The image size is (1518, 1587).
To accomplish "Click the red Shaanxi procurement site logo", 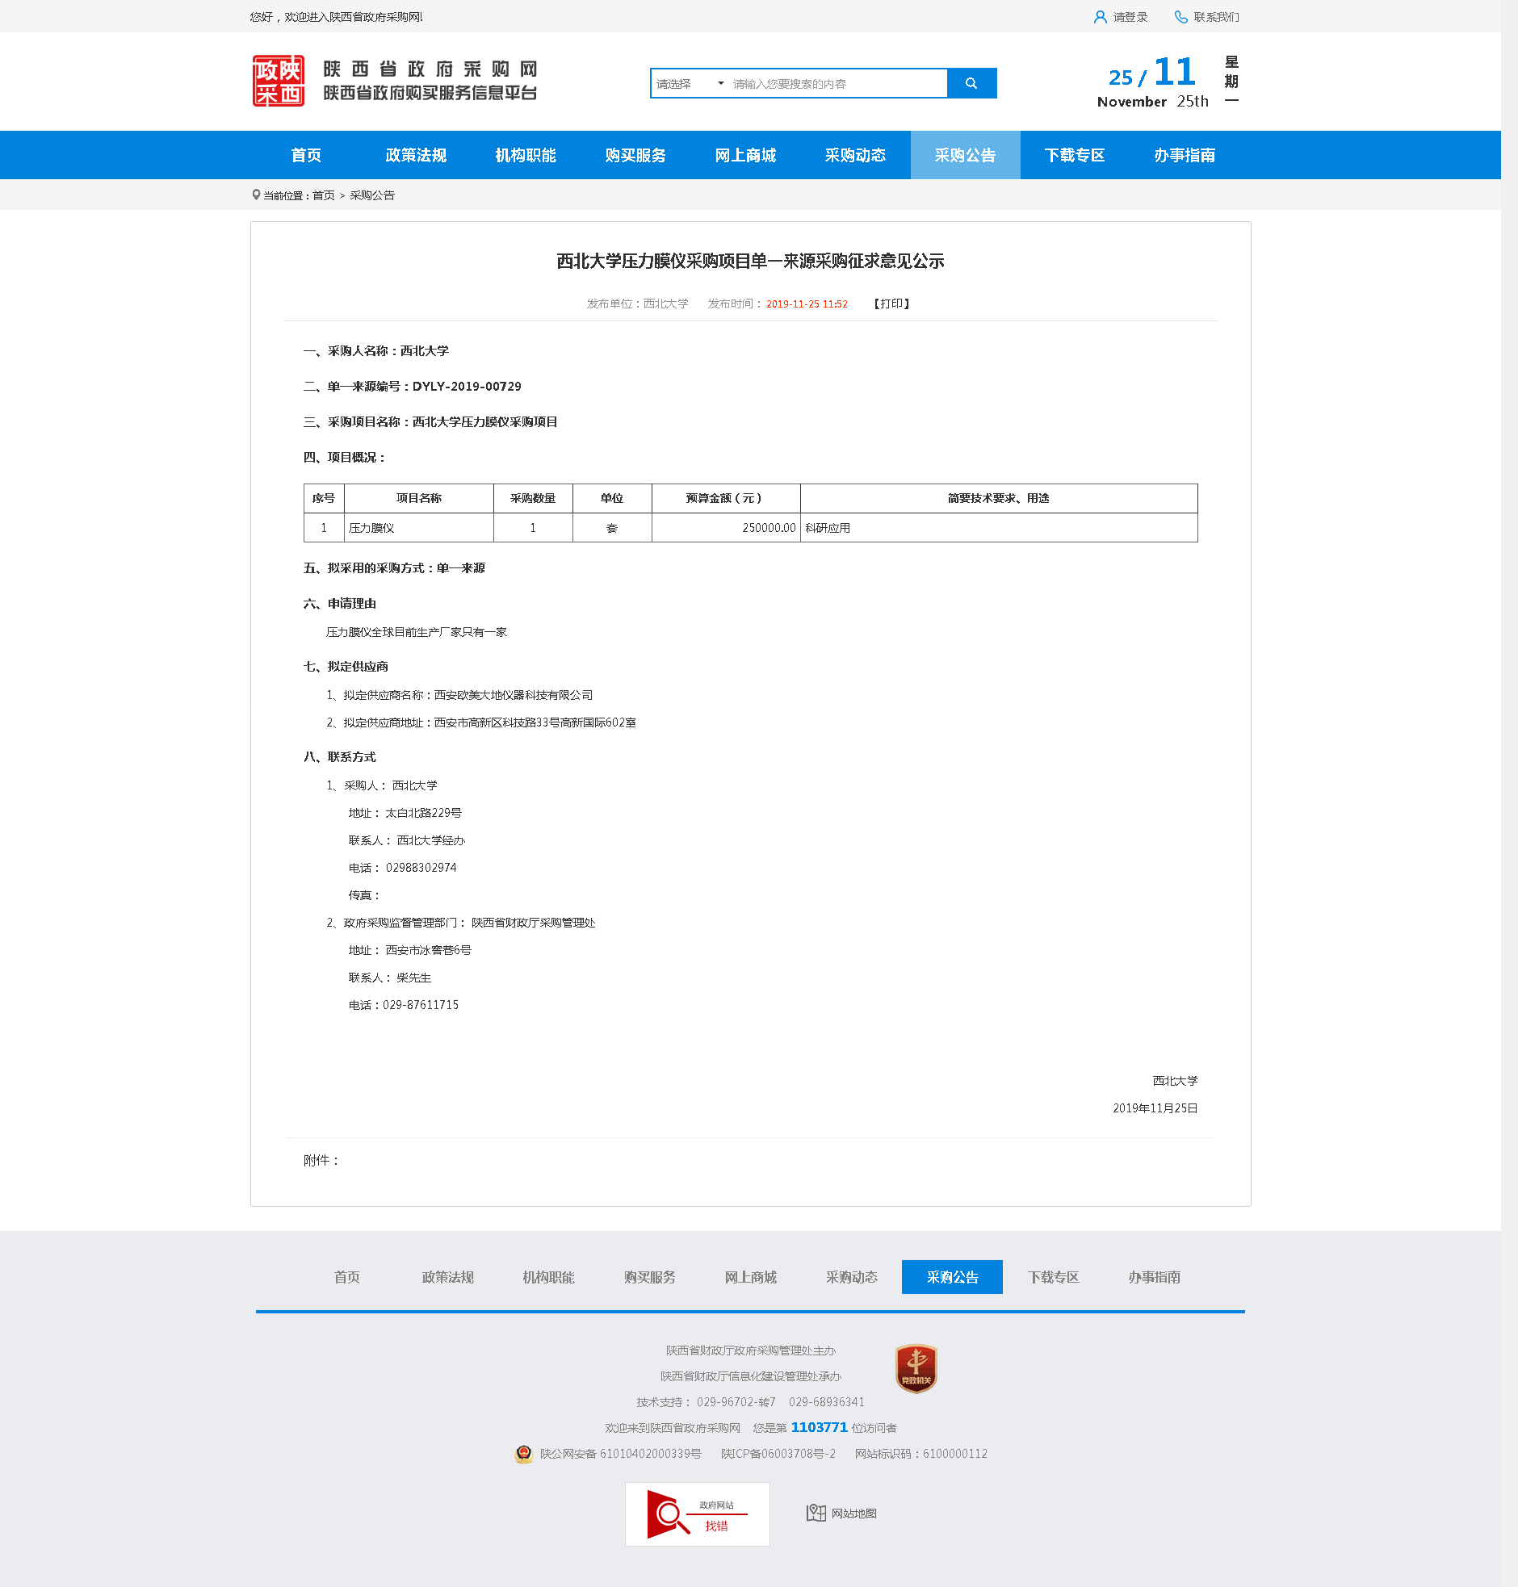I will click(x=278, y=81).
